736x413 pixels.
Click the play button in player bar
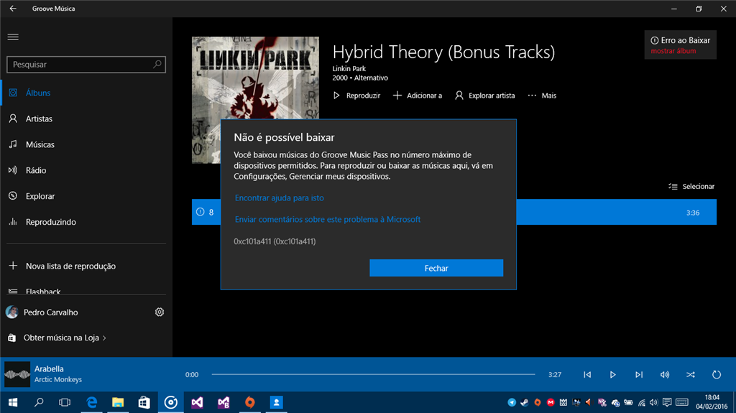coord(612,374)
